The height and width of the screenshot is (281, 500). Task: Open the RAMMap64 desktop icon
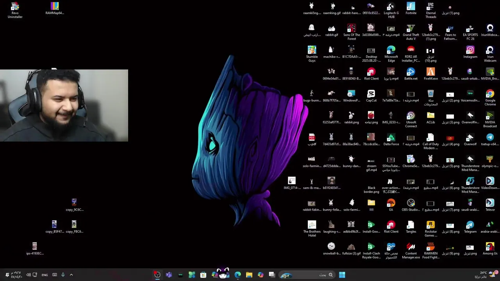(55, 9)
